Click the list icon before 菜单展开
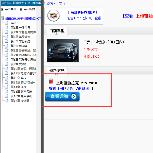 click(x=2, y=9)
